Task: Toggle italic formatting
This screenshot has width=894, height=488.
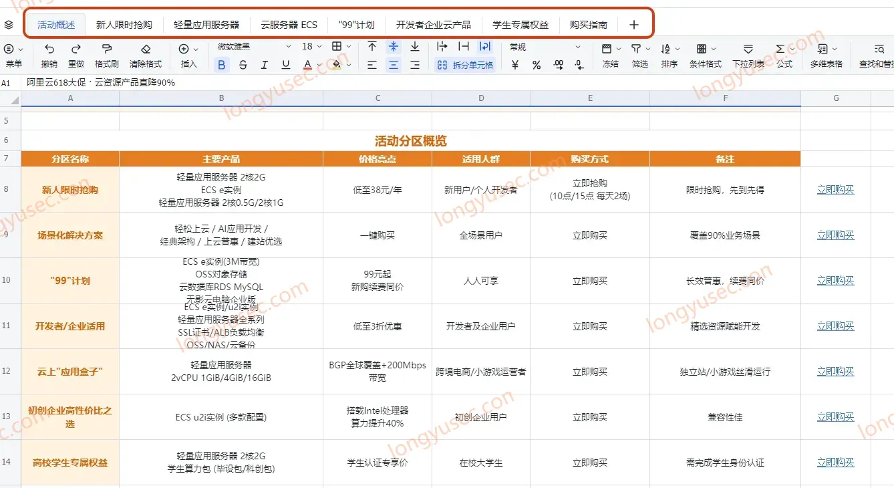Action: pyautogui.click(x=265, y=65)
